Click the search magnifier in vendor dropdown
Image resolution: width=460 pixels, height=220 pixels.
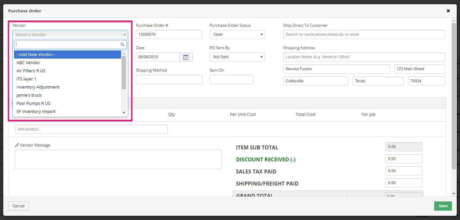tap(122, 45)
